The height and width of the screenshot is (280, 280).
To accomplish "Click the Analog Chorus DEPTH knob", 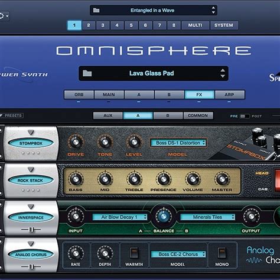I will (105, 253).
